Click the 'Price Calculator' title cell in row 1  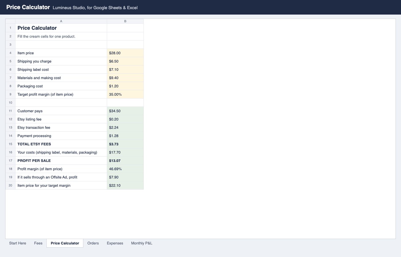[61, 28]
